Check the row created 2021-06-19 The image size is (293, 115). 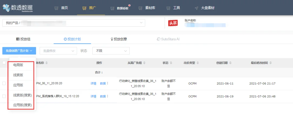coord(4,96)
